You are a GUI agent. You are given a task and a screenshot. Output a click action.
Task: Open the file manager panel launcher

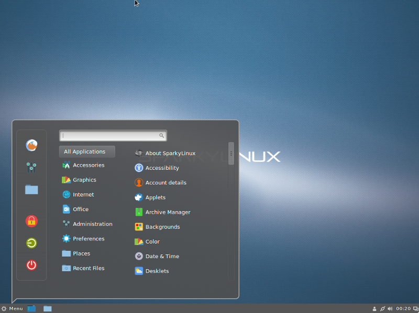(x=47, y=309)
